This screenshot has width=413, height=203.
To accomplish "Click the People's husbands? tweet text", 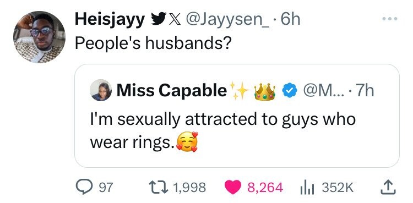I will click(x=153, y=43).
